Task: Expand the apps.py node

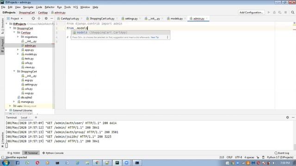Action: click(x=18, y=50)
